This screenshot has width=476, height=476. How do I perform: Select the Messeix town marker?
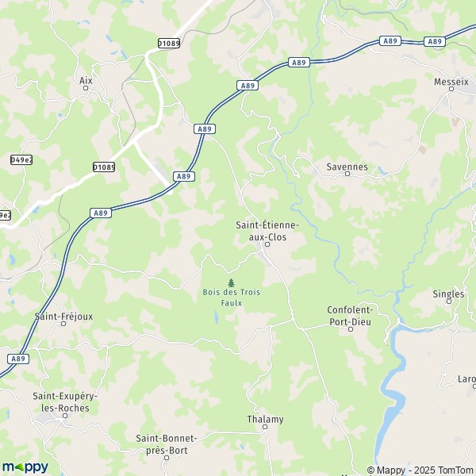451,89
